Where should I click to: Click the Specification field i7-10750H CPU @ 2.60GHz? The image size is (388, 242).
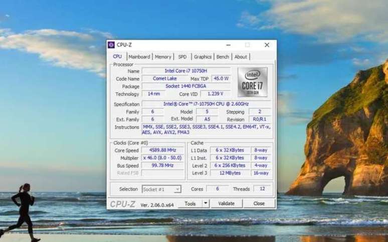click(207, 104)
